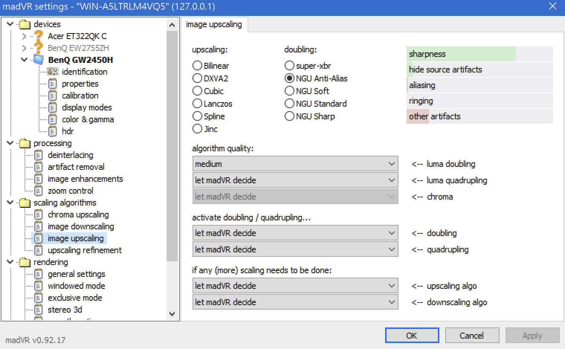
Task: Select NGU Soft doubling option
Action: click(x=290, y=91)
